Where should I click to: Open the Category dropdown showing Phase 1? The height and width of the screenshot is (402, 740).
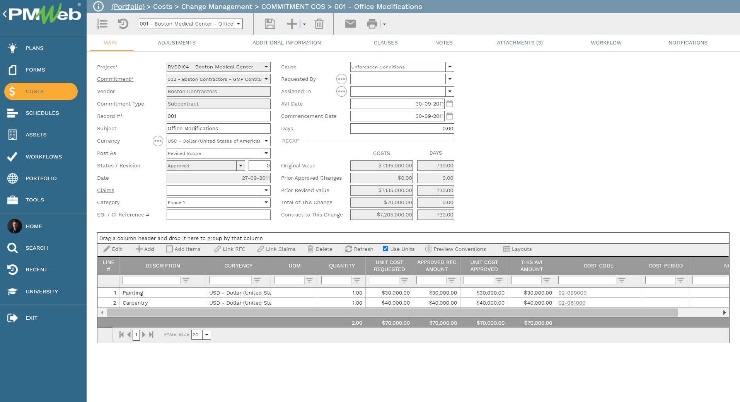click(266, 203)
